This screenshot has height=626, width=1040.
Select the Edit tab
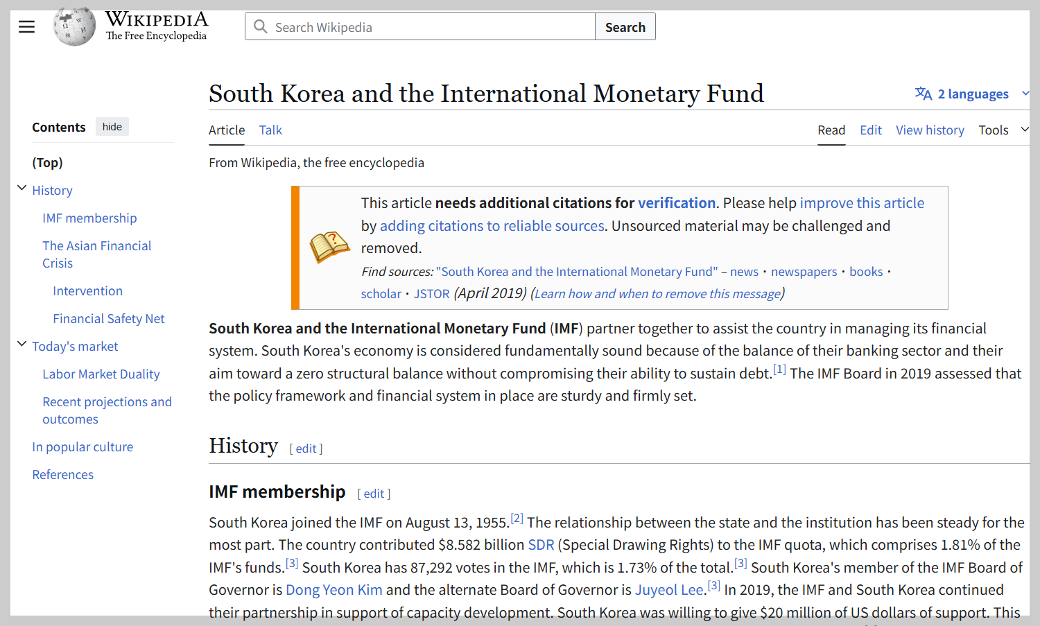tap(871, 130)
